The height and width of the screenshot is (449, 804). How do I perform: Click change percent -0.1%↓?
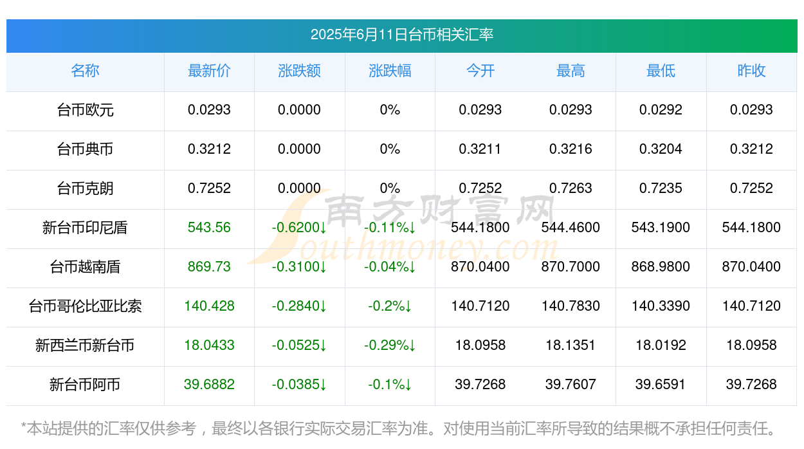coord(390,385)
